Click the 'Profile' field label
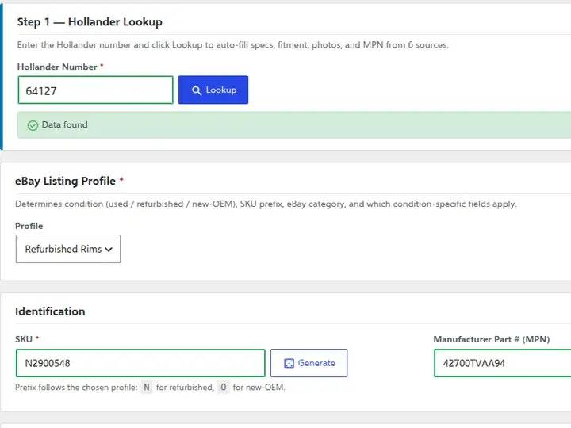The image size is (571, 428). click(x=29, y=226)
